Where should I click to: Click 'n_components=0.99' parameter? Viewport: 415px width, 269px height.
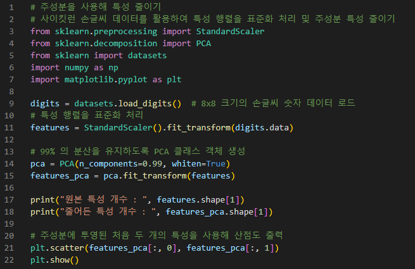tap(120, 164)
